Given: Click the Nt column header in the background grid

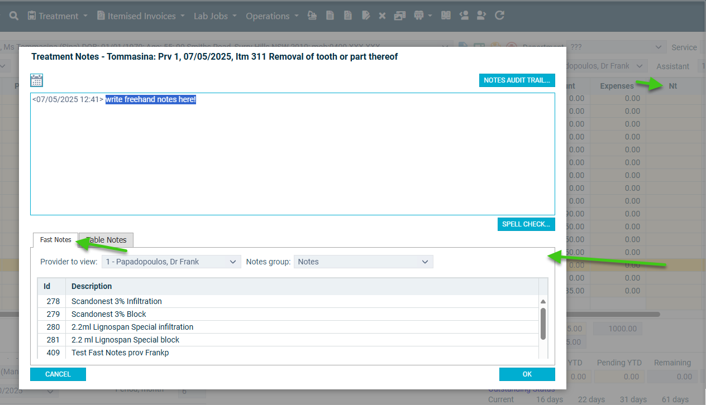Looking at the screenshot, I should [x=672, y=86].
